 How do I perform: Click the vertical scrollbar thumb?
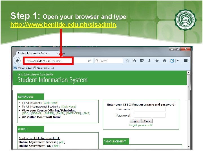pyautogui.click(x=189, y=87)
